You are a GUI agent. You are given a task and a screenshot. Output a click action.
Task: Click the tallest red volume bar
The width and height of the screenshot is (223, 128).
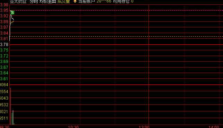[x=10, y=106]
